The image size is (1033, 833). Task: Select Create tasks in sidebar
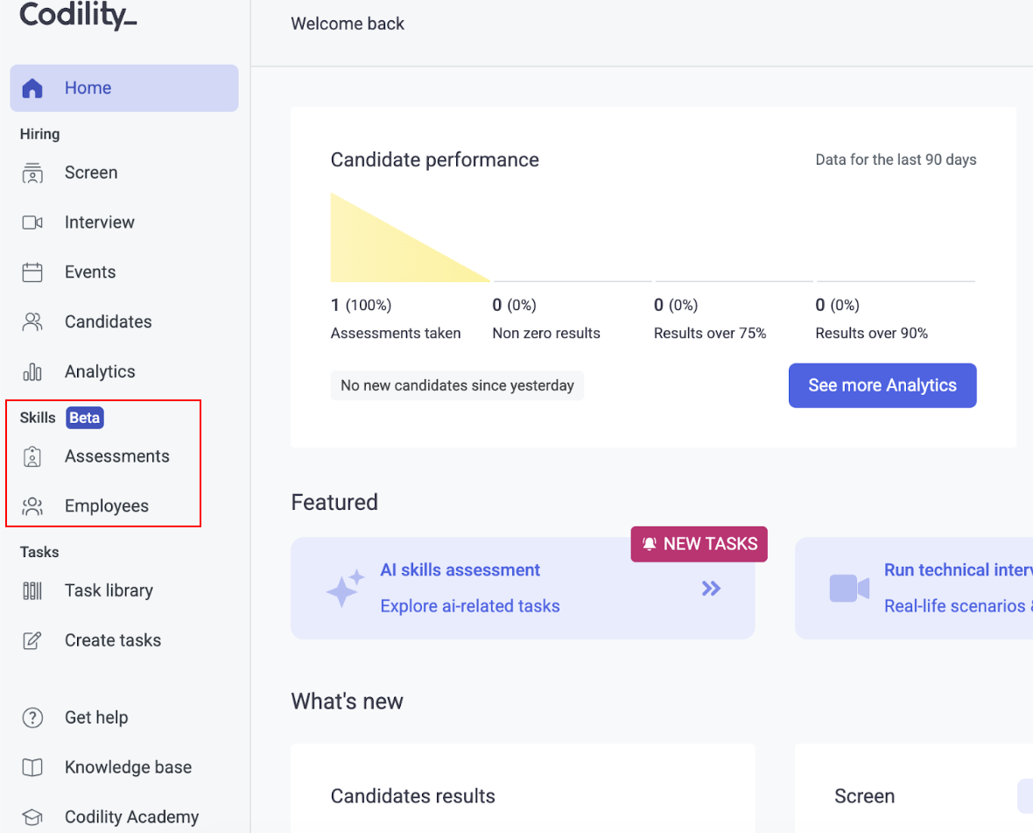tap(113, 640)
